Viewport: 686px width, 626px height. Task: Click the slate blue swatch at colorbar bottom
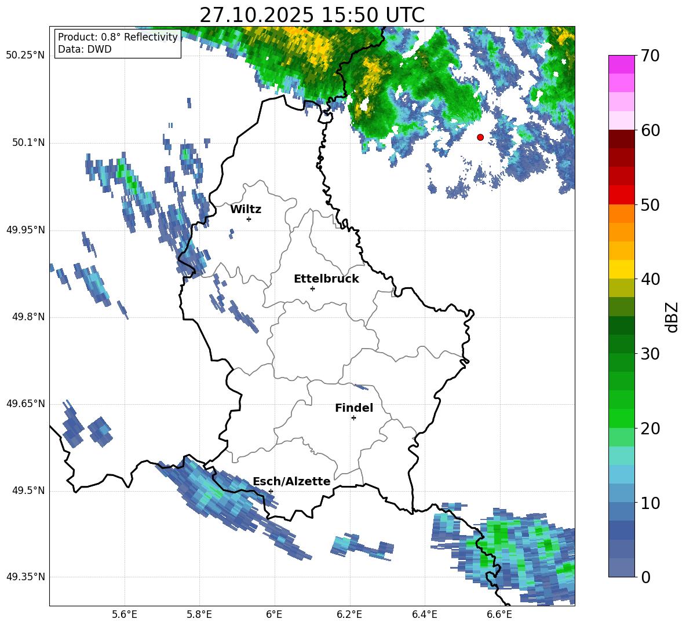tap(621, 568)
